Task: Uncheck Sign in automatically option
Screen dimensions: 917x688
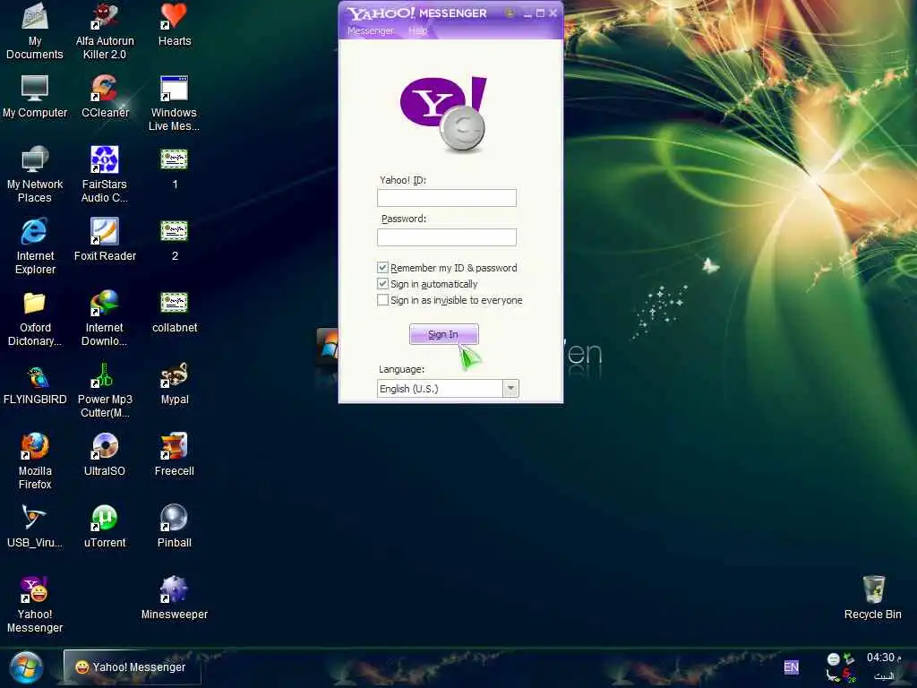Action: click(382, 284)
